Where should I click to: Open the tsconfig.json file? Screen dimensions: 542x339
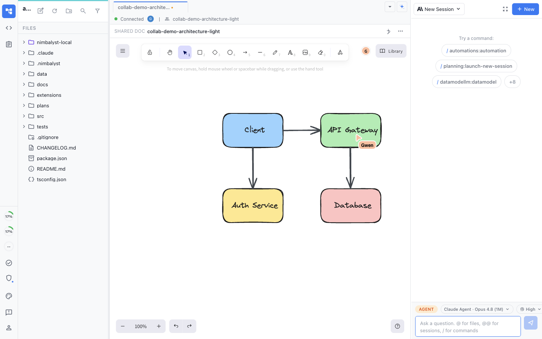[63, 179]
